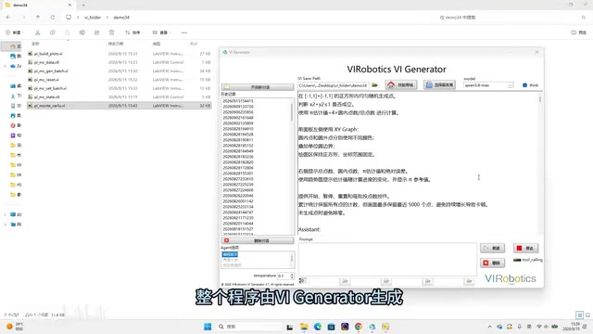Open leftmost folder browse icon below Prompt

coord(345,281)
